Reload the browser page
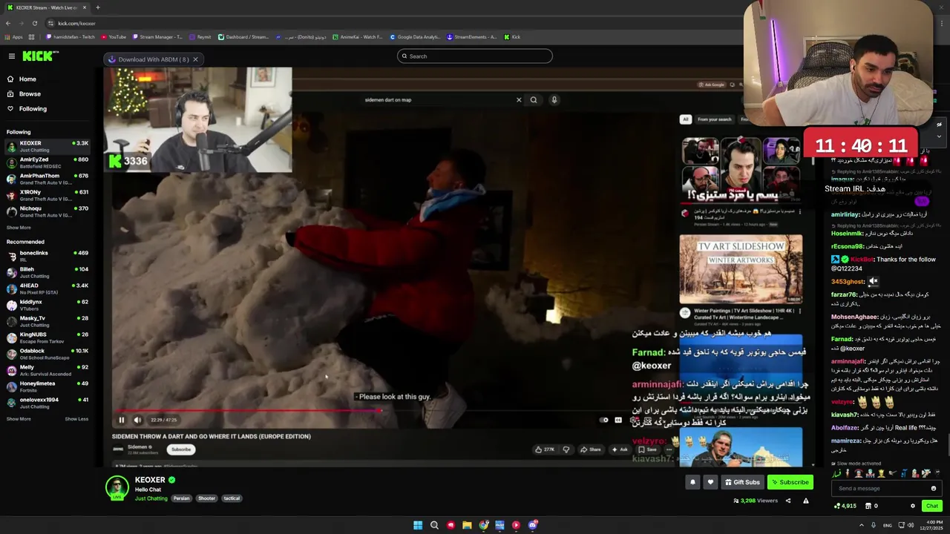Viewport: 950px width, 534px height. 34,23
